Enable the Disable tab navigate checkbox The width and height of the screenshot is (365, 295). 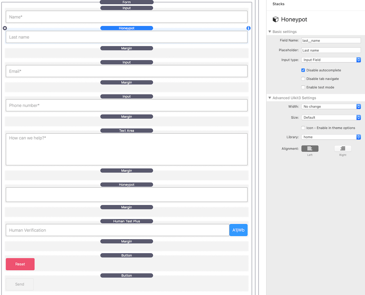point(303,78)
